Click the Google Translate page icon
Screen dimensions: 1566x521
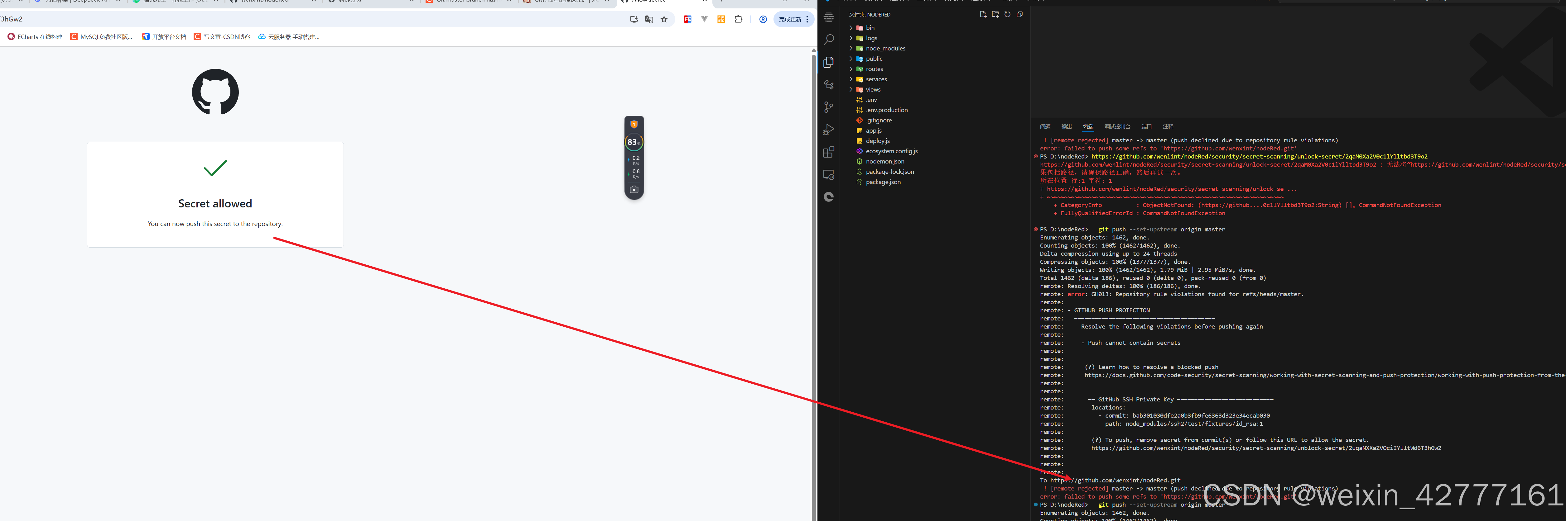pos(649,19)
